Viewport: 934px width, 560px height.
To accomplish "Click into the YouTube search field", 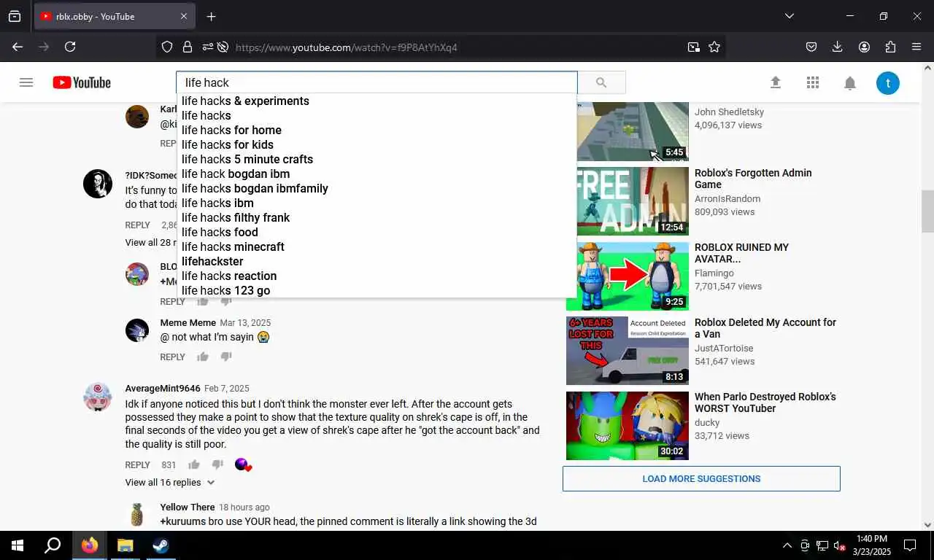I will (x=377, y=82).
